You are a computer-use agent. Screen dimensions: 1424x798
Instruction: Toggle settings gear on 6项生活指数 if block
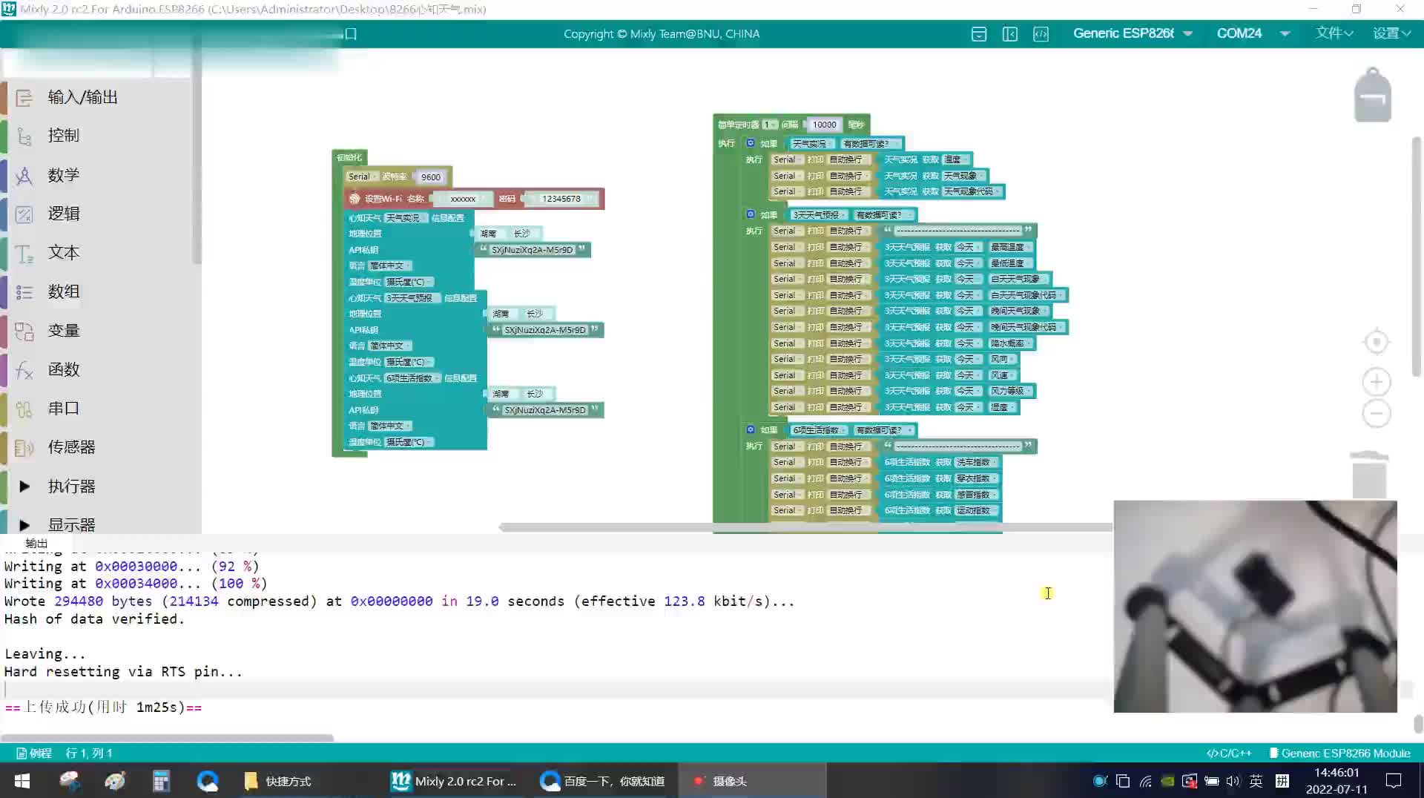[x=751, y=429]
